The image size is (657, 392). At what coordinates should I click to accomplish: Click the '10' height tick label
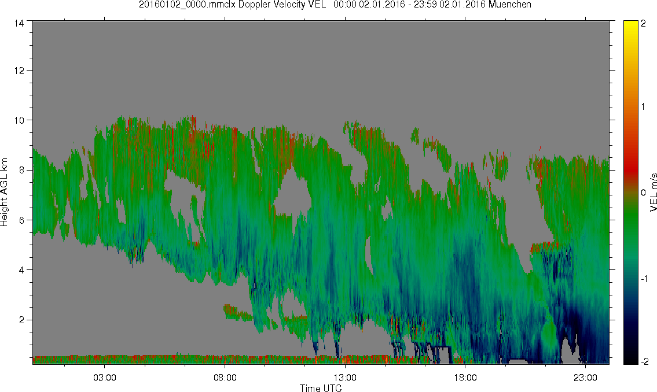(19, 120)
